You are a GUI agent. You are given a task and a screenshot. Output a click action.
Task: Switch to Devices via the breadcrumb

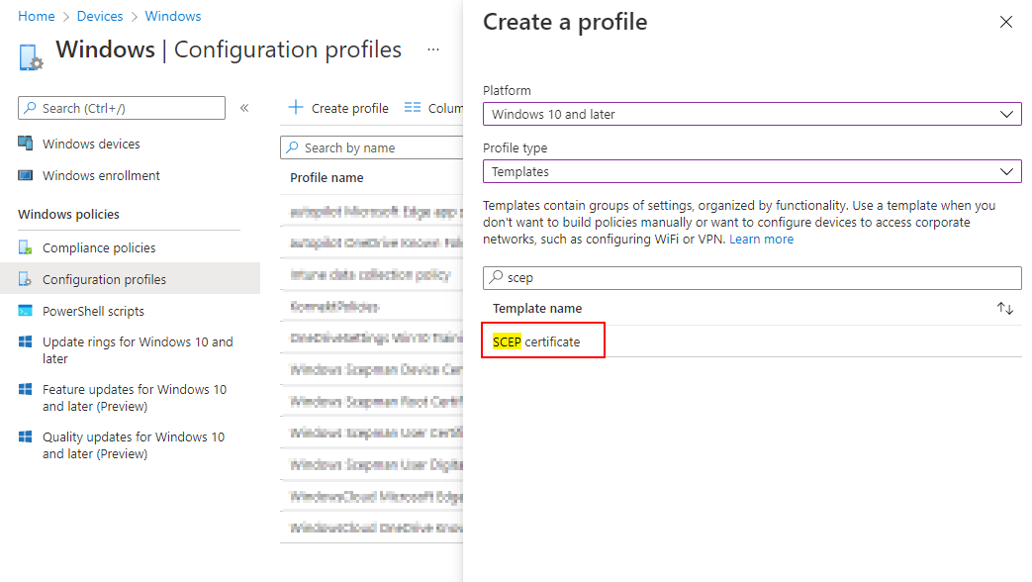pos(99,16)
